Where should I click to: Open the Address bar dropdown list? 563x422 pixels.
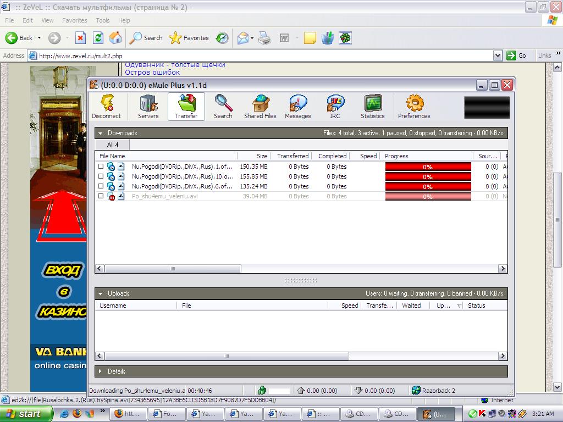pos(498,55)
